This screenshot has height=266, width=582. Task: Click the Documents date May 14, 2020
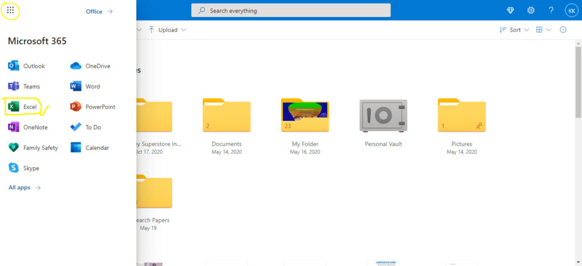(x=226, y=152)
